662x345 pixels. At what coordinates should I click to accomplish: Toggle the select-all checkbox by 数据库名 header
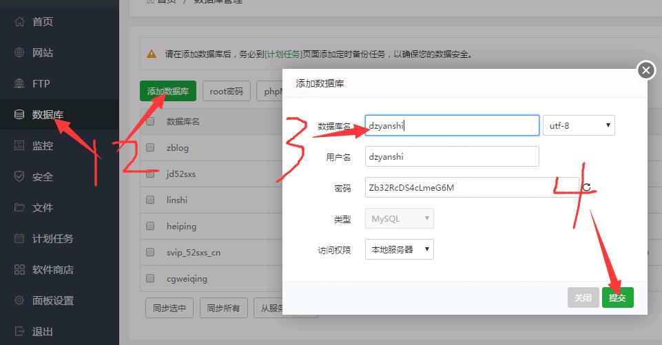(x=150, y=122)
